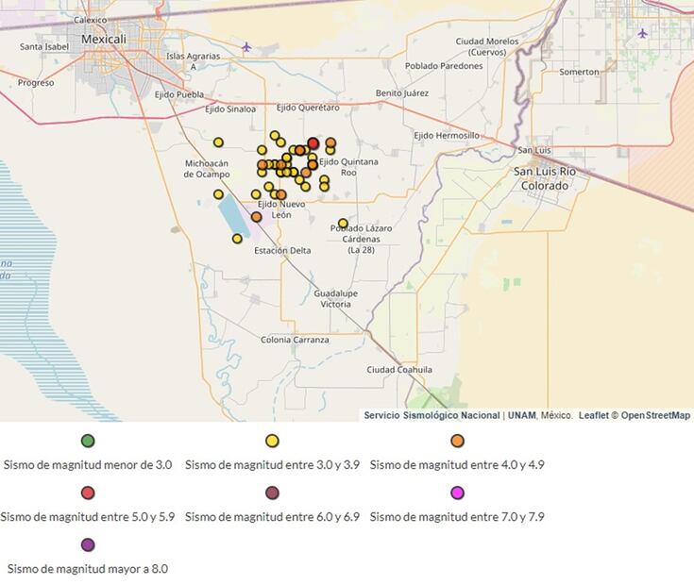Click magenta legend circle for magnitude 7.0–7.9
The height and width of the screenshot is (585, 694).
pos(457,493)
